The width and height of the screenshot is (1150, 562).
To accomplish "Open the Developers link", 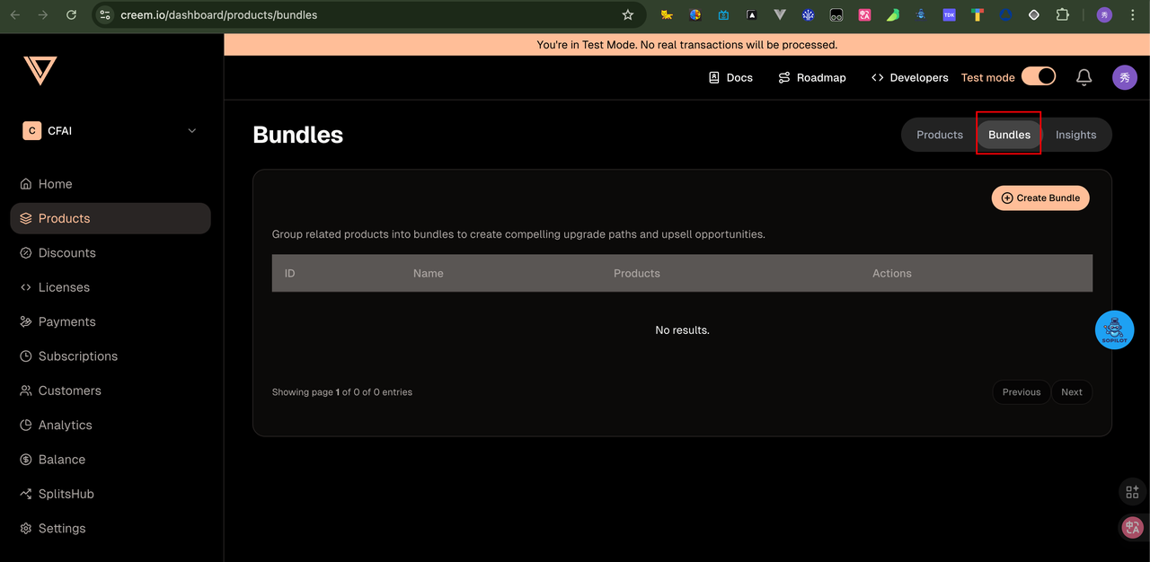I will (909, 78).
